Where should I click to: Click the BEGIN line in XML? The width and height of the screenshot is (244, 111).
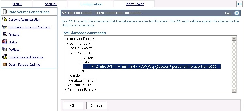click(x=84, y=62)
